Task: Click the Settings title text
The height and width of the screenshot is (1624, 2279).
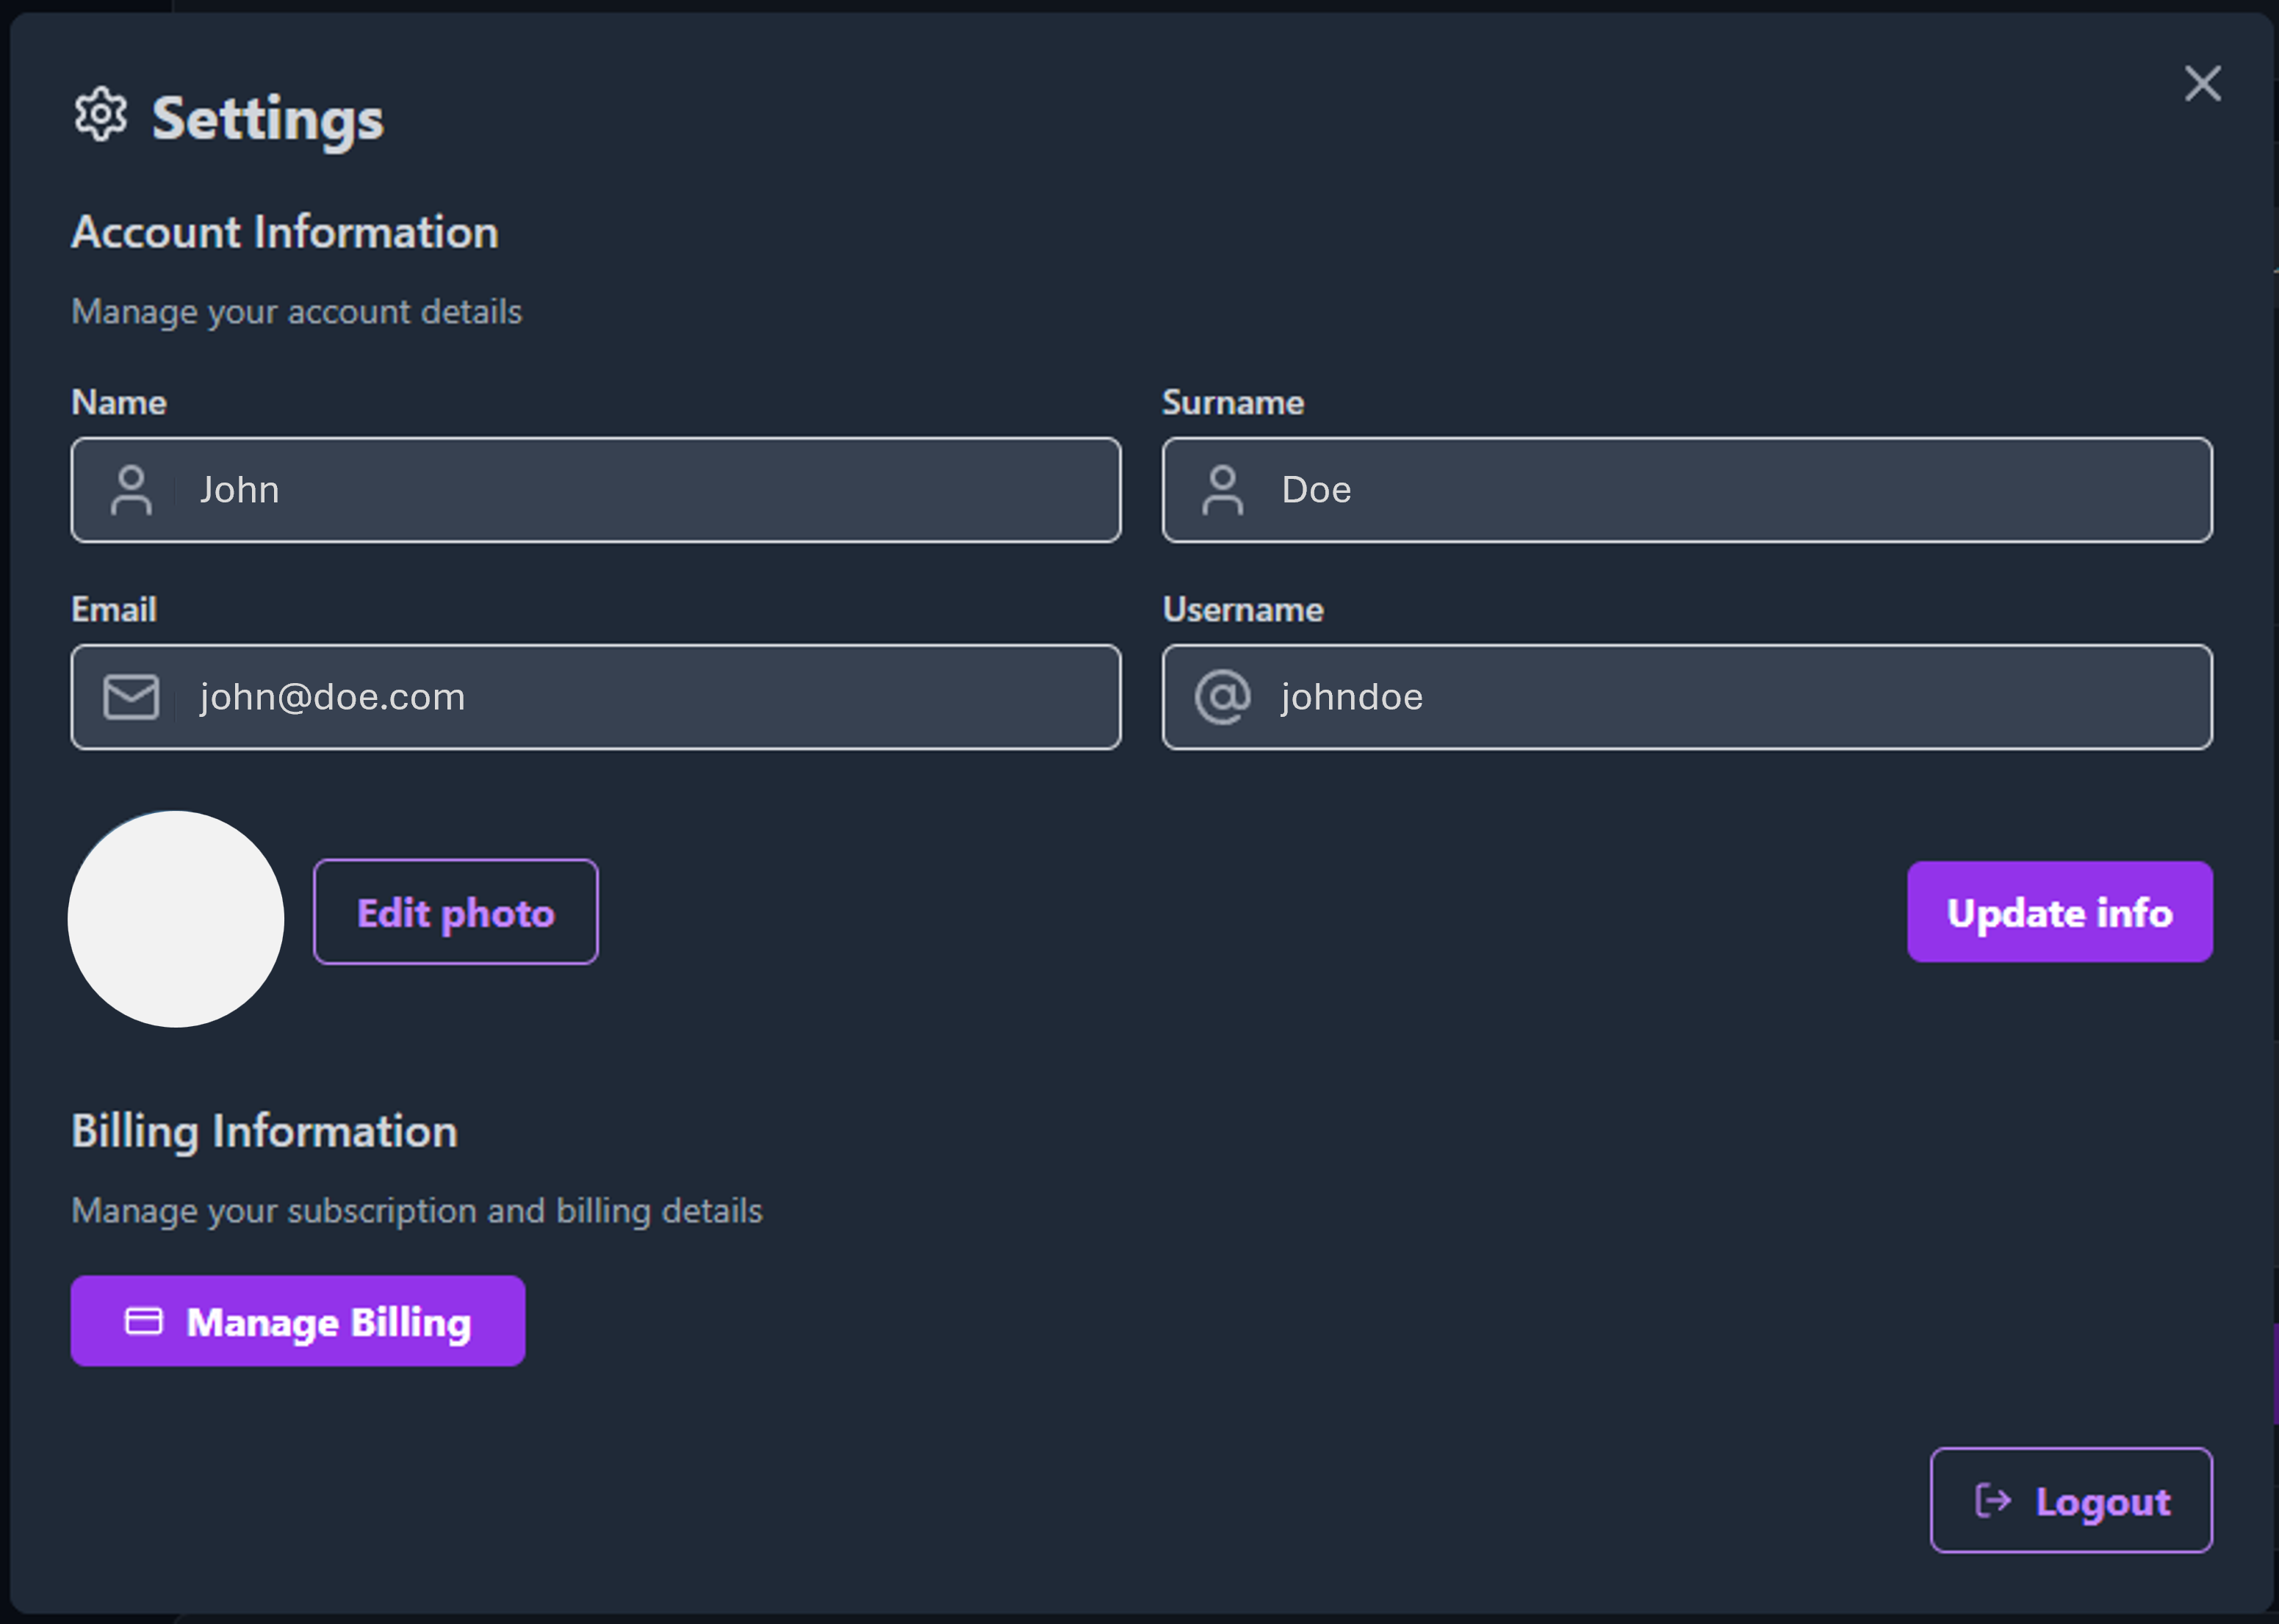Action: [x=267, y=119]
